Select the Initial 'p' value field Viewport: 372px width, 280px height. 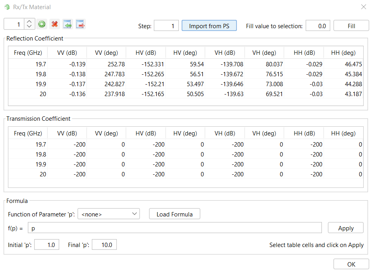coord(46,245)
